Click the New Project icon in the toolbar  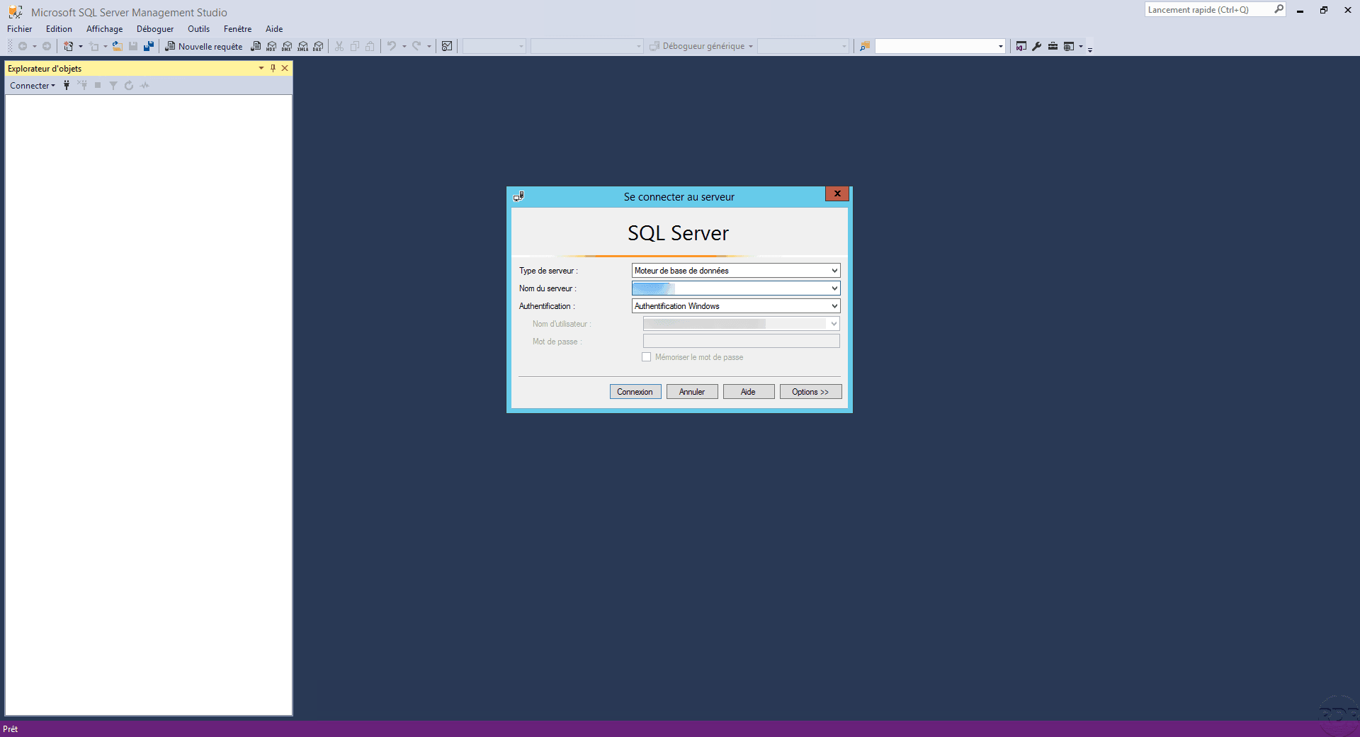pos(69,46)
